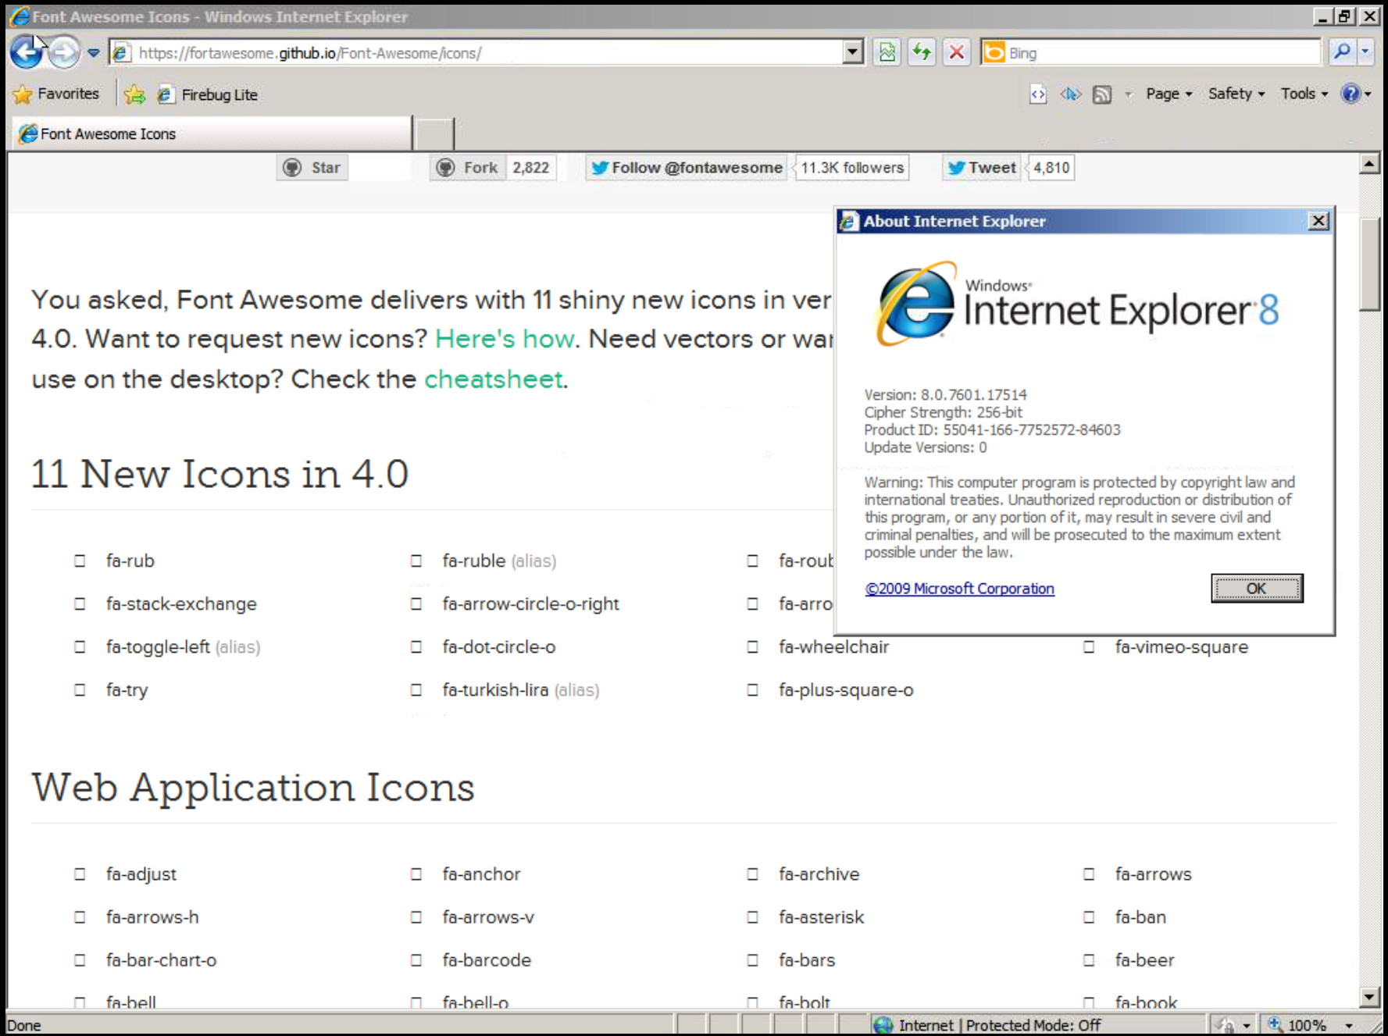1388x1036 pixels.
Task: Switch to the Font Awesome Icons tab
Action: [x=109, y=134]
